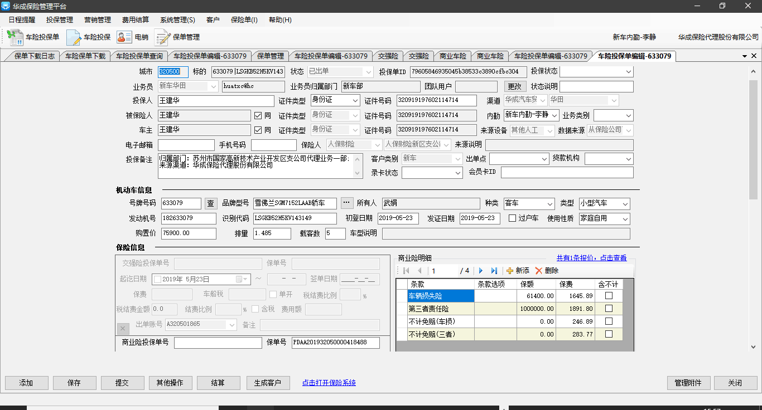Click the 电子邮箱 input field
This screenshot has width=762, height=410.
(186, 145)
